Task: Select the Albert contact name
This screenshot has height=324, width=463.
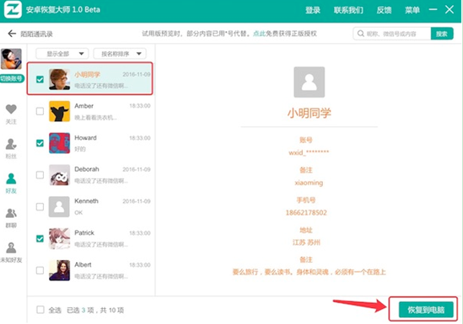Action: tap(83, 264)
